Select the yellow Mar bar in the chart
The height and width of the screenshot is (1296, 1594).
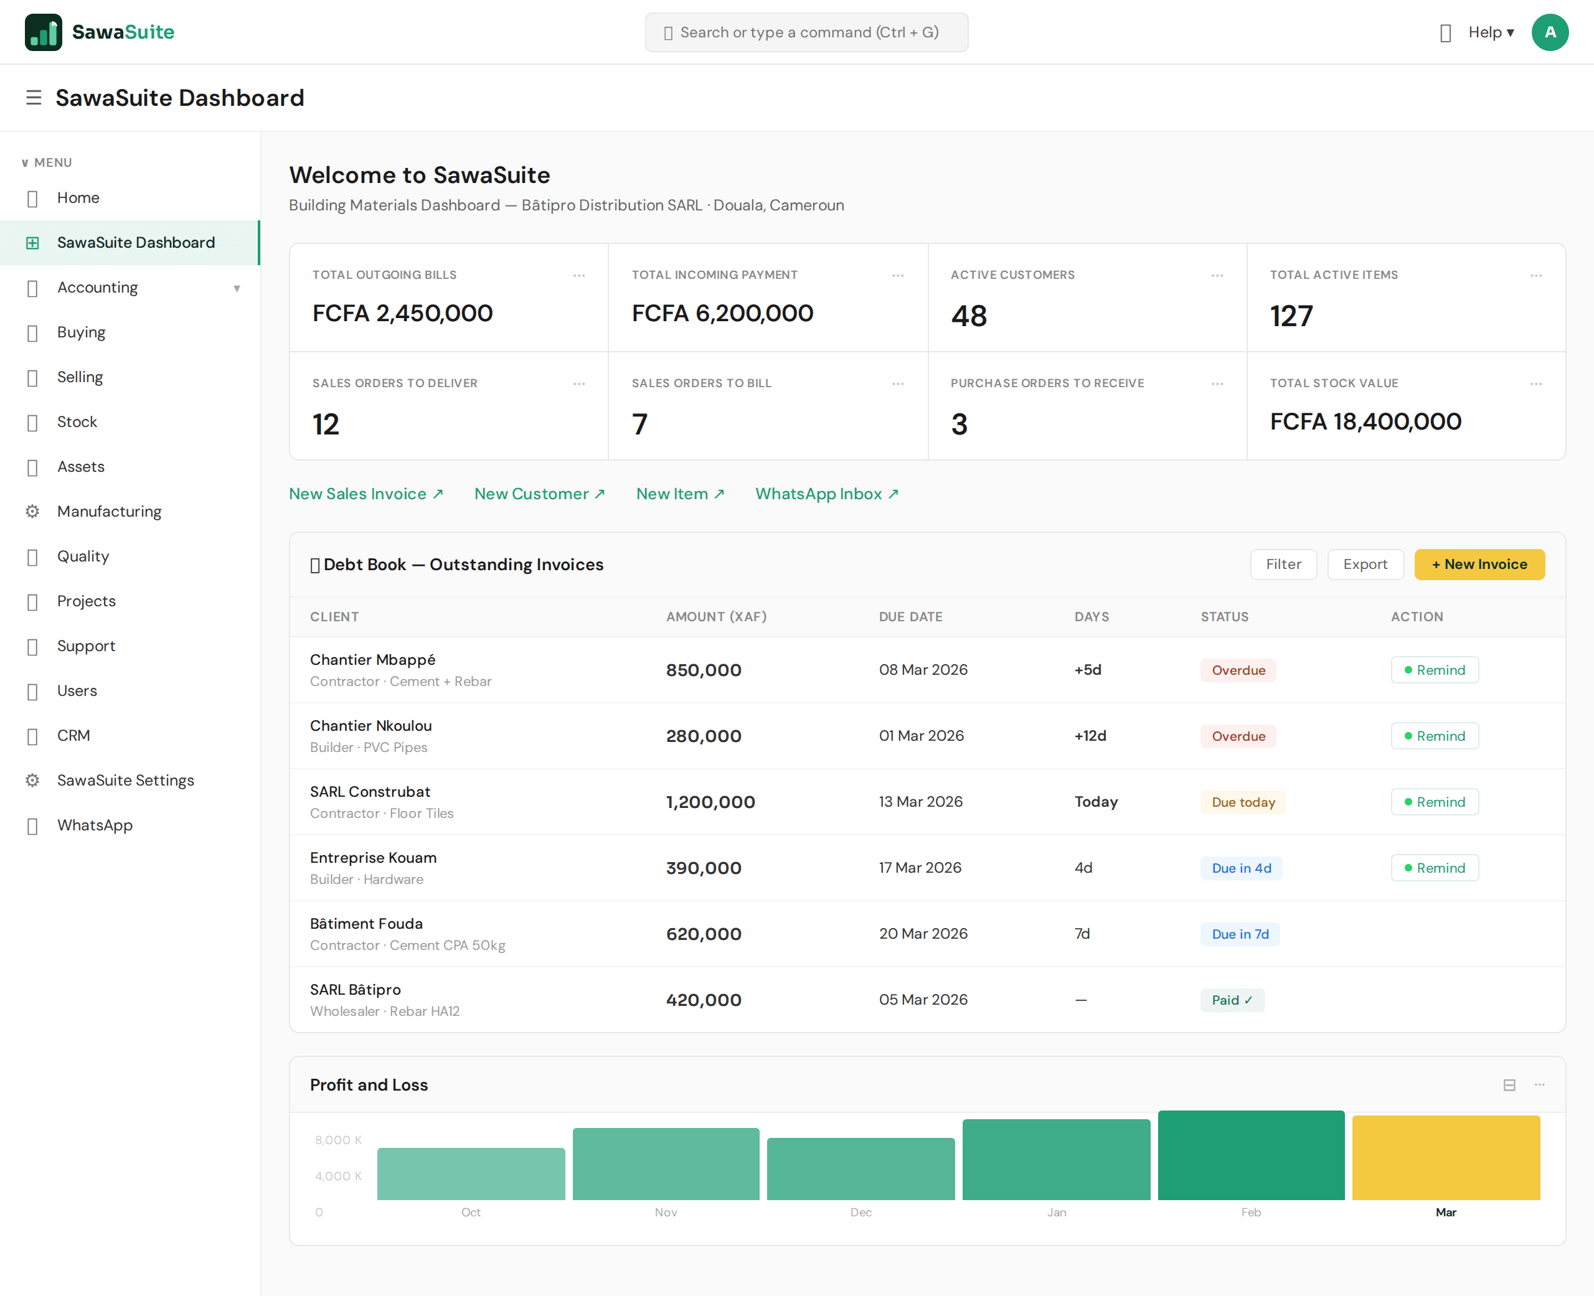tap(1445, 1157)
